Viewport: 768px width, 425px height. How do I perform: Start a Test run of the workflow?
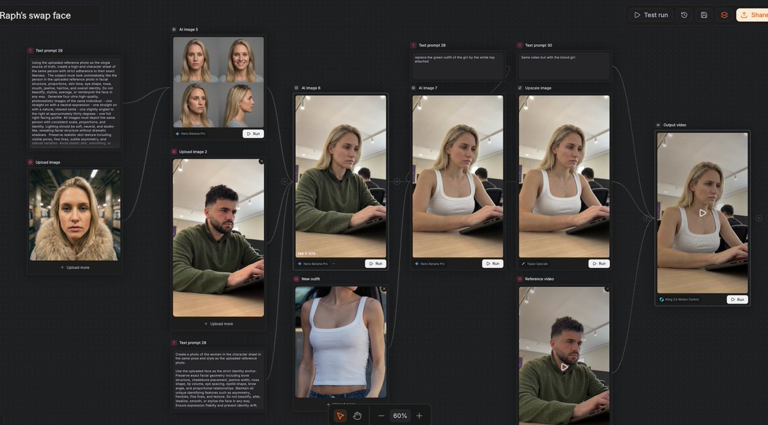(x=650, y=15)
